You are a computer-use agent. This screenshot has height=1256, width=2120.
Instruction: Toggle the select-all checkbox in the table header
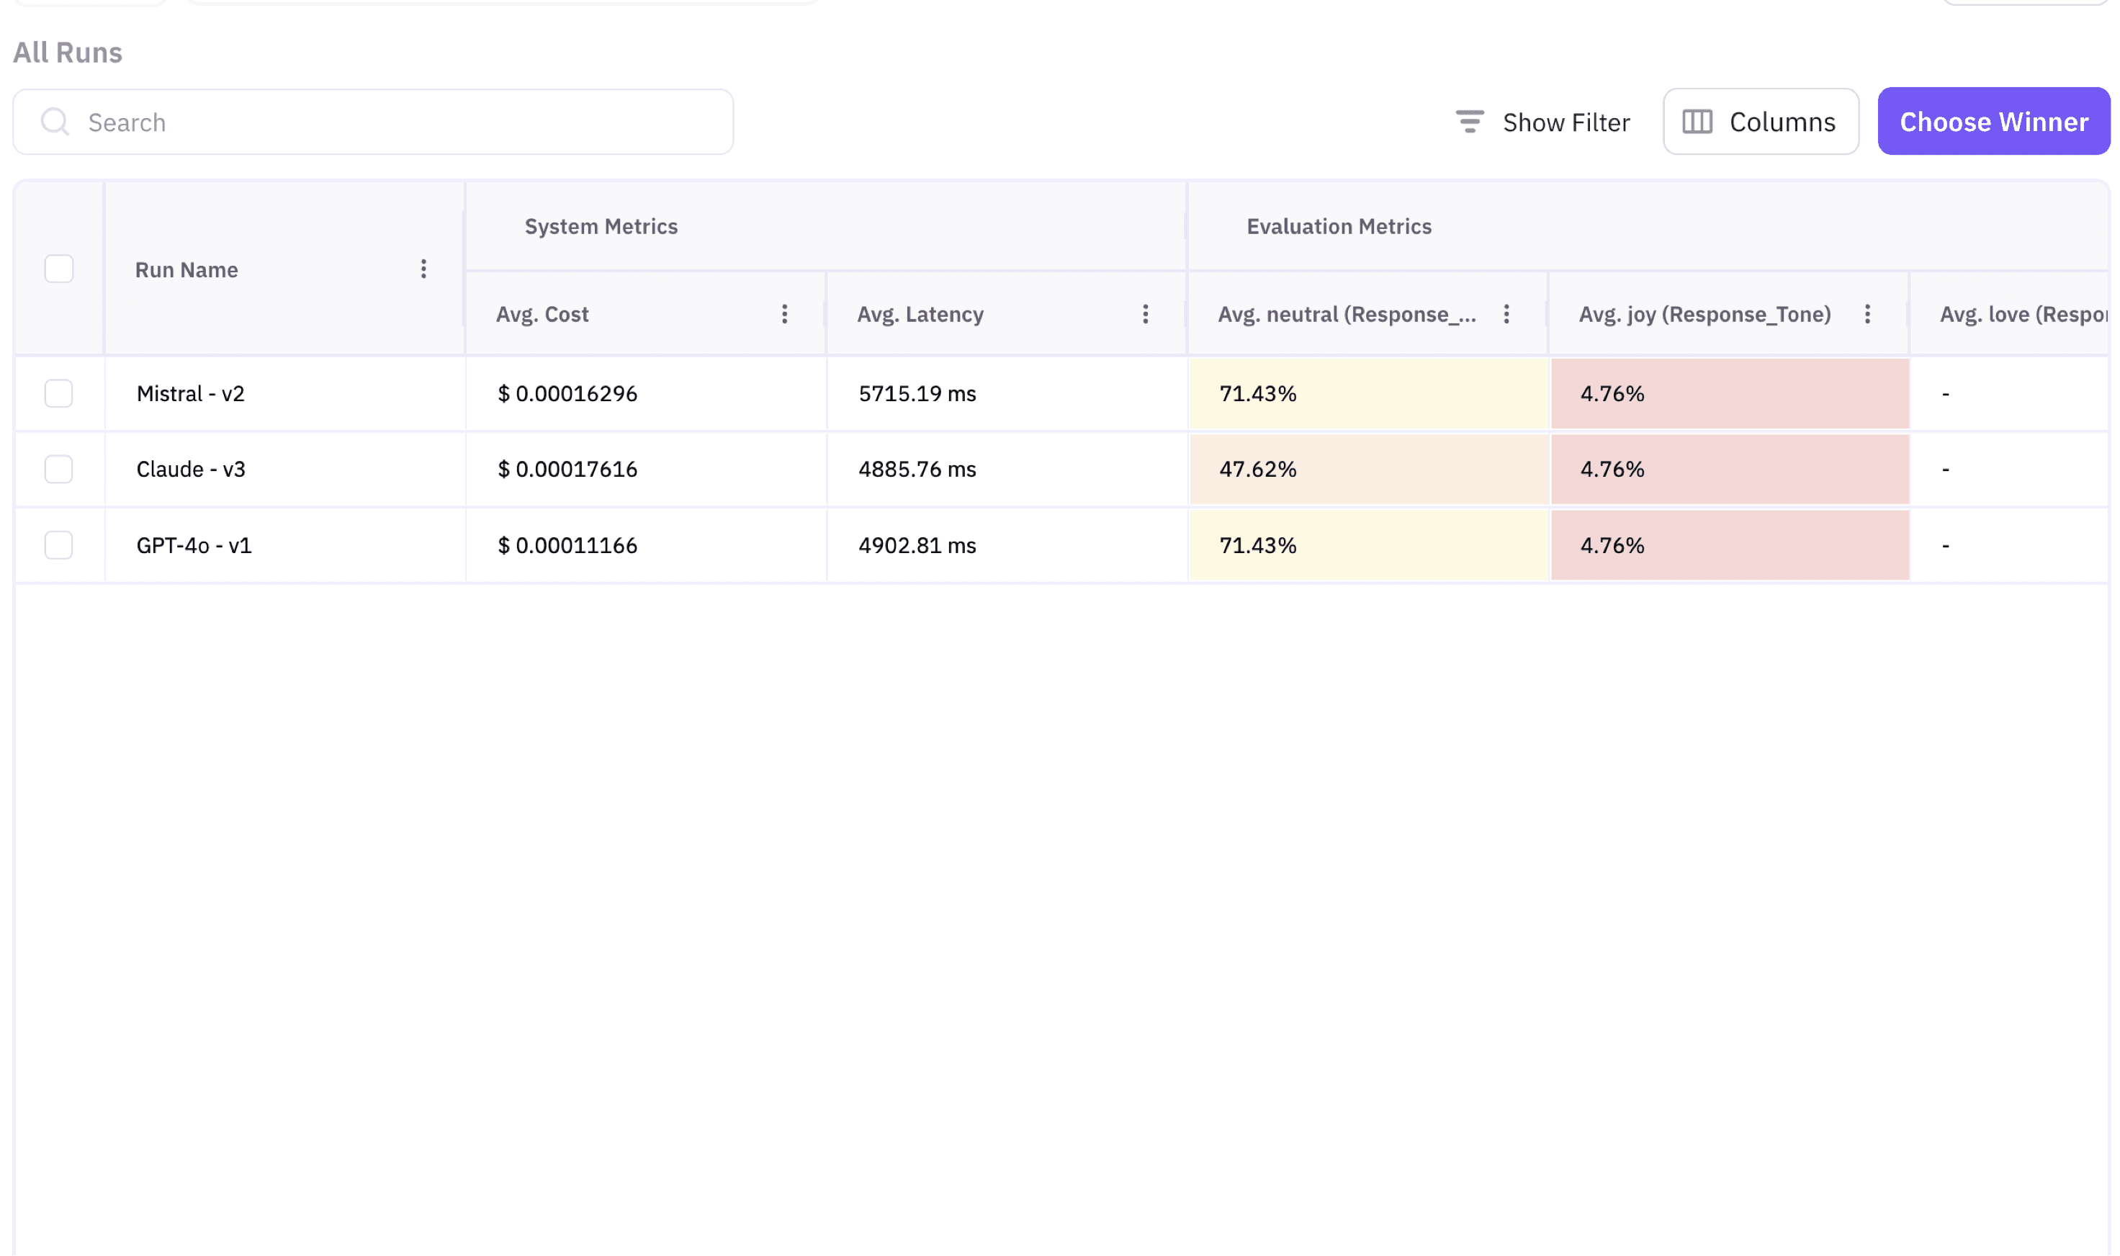click(58, 269)
